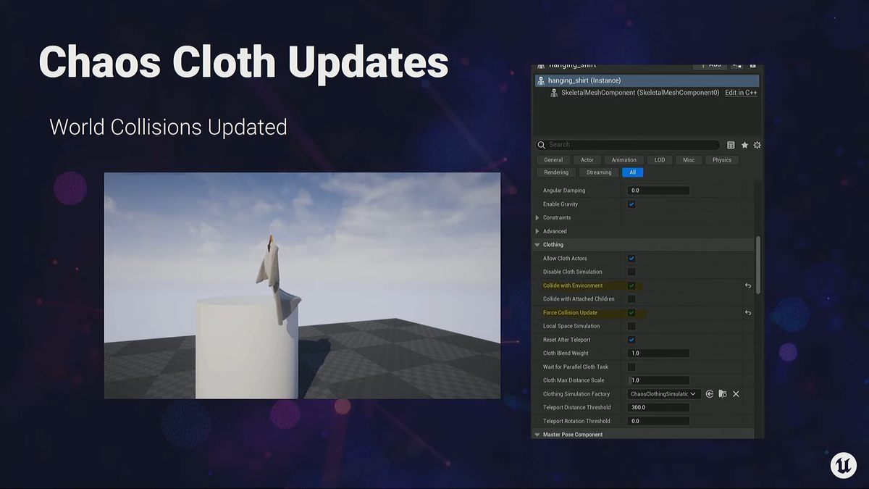Viewport: 869px width, 489px height.
Task: Clear Clothing Simulation Factory value
Action: 736,394
